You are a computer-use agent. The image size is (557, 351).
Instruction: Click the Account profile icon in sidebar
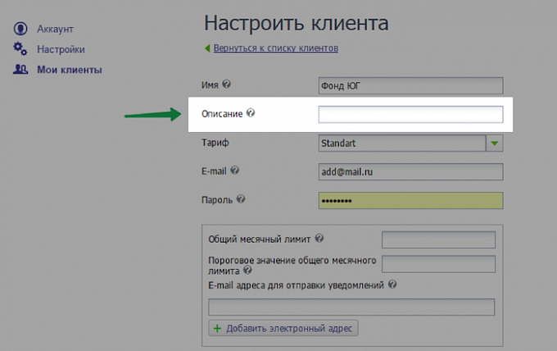[20, 29]
